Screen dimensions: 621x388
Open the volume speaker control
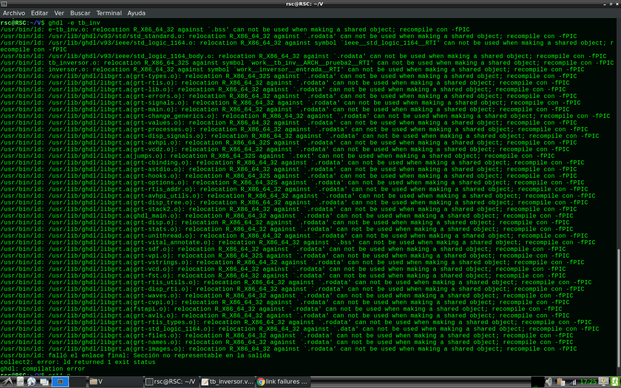(550, 382)
